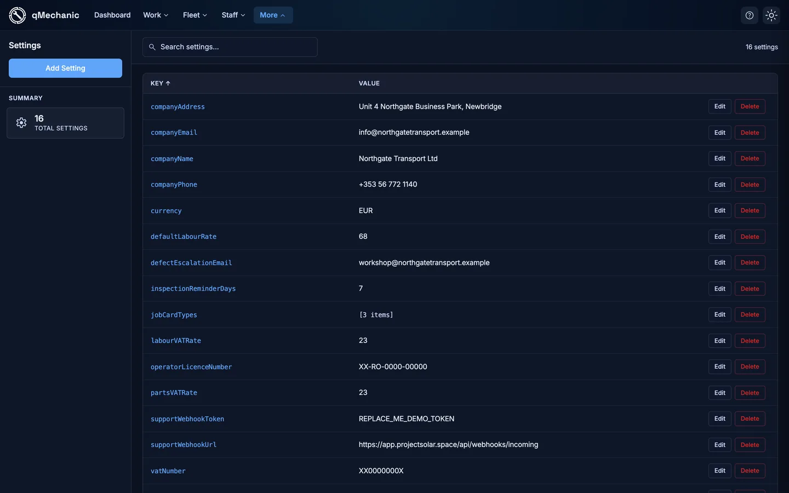
Task: Click the gear icon in Total Settings card
Action: click(x=21, y=123)
